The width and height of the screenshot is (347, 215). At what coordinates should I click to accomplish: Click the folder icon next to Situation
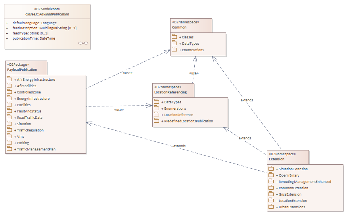(10, 124)
